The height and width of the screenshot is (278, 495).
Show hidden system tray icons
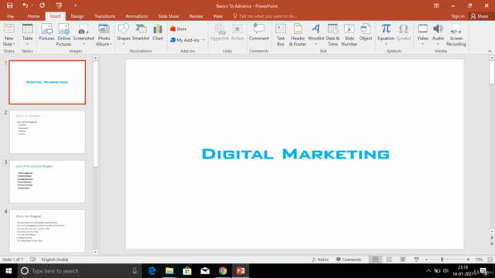click(428, 271)
